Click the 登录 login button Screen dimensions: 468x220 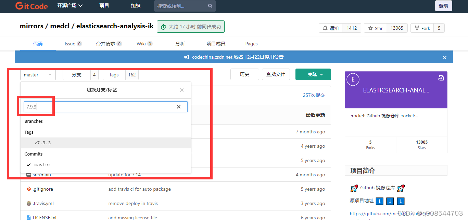point(444,6)
